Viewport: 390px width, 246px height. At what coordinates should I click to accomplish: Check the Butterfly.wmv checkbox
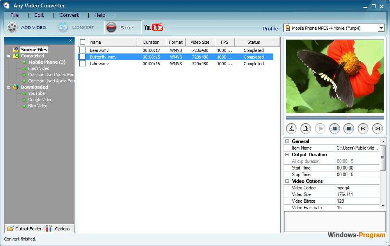coord(82,57)
